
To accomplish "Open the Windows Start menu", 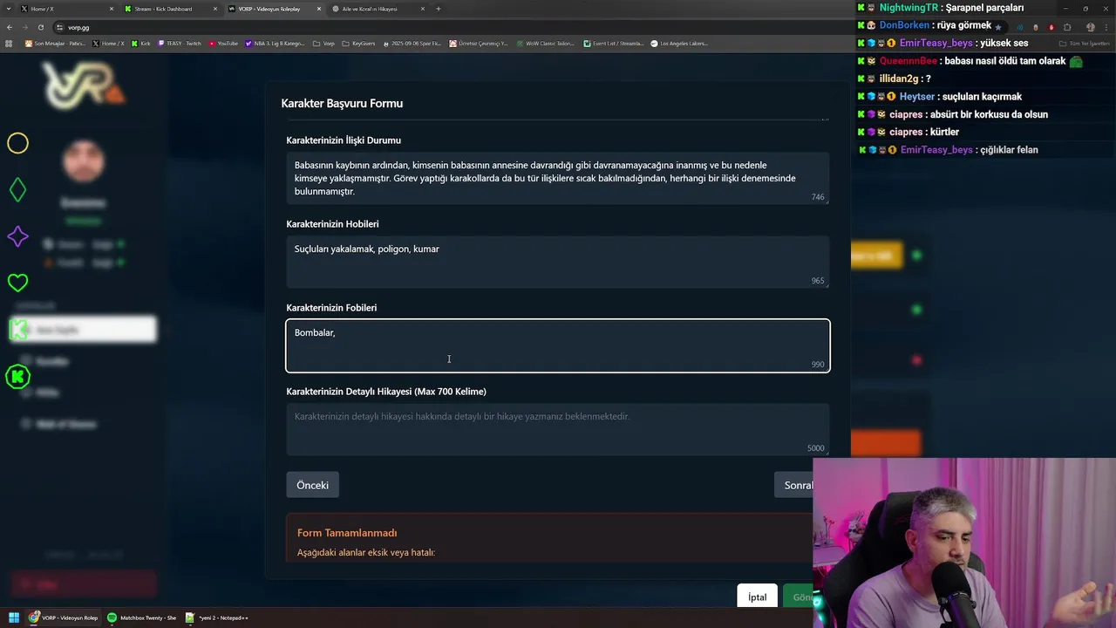I will (14, 618).
